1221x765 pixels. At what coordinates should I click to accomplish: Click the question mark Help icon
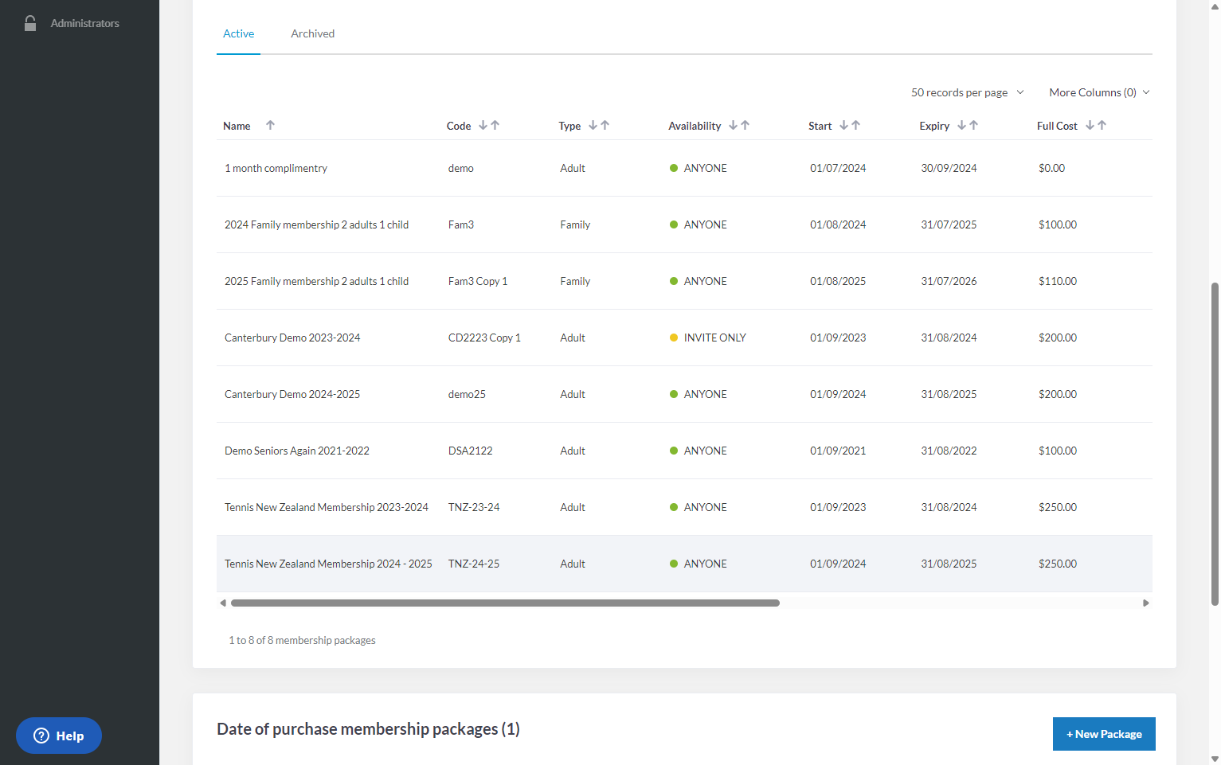(41, 736)
